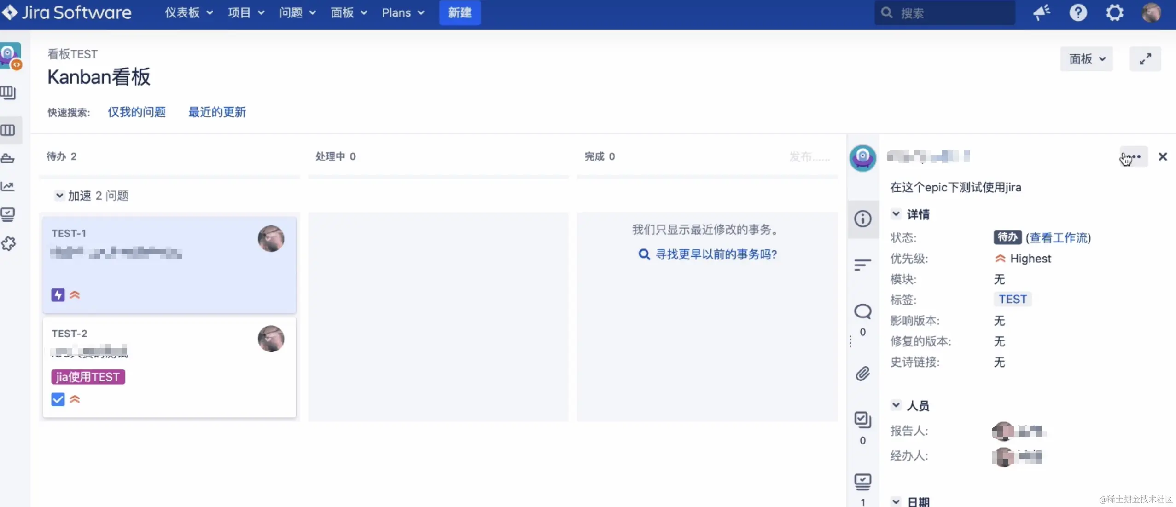Screen dimensions: 1176x507
Task: Open the help question mark menu
Action: [x=1078, y=13]
